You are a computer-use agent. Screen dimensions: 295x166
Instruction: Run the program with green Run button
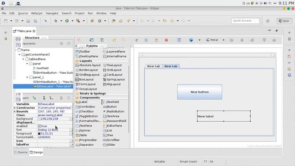67,21
